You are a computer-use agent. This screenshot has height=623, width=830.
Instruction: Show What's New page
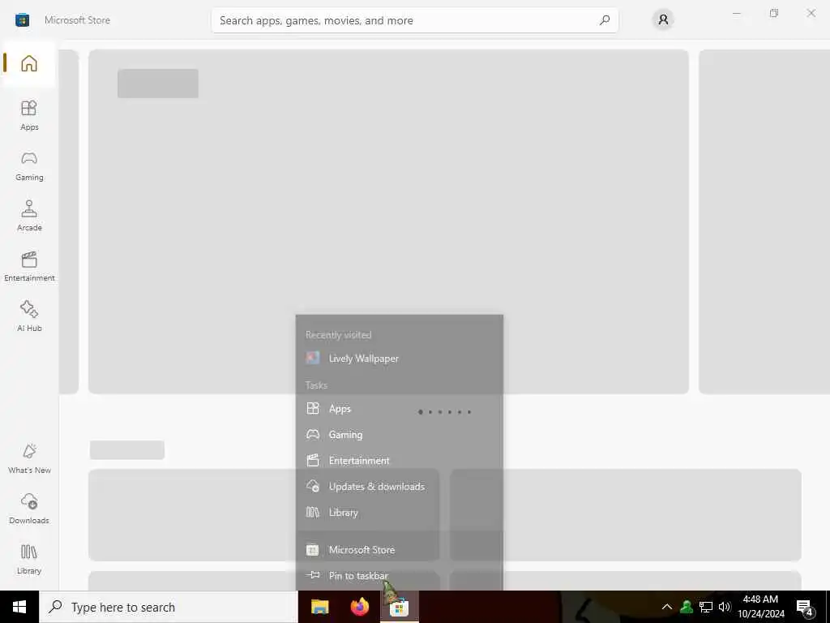click(x=29, y=458)
